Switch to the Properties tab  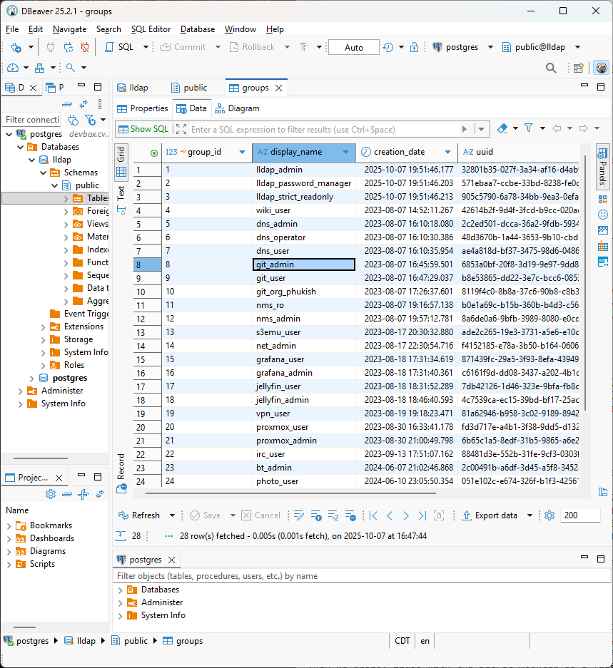pos(143,108)
